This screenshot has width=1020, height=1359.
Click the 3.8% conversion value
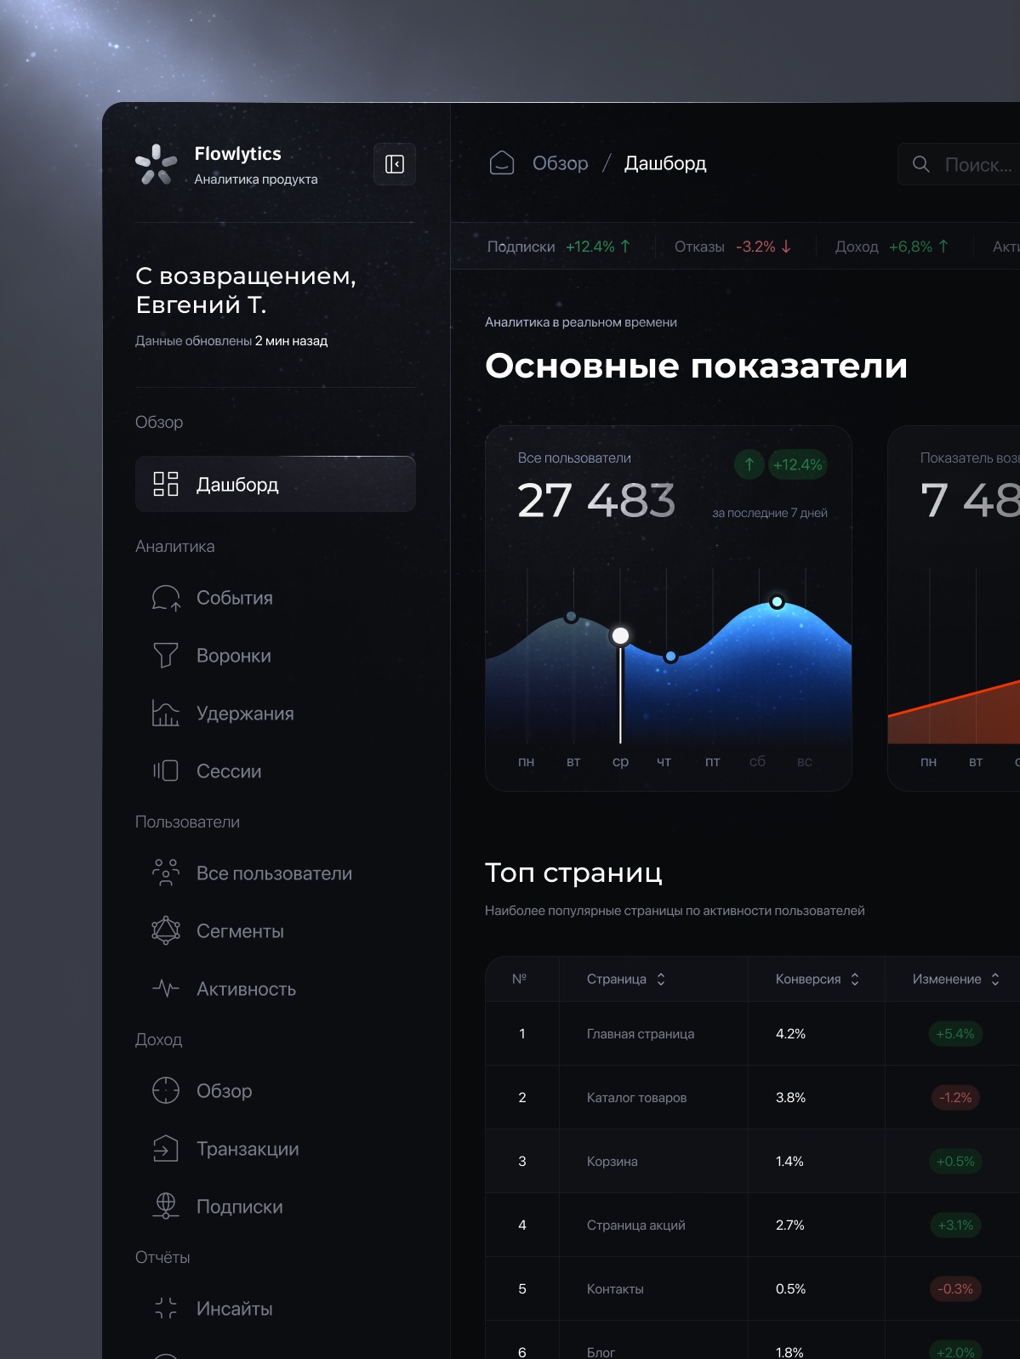(790, 1098)
